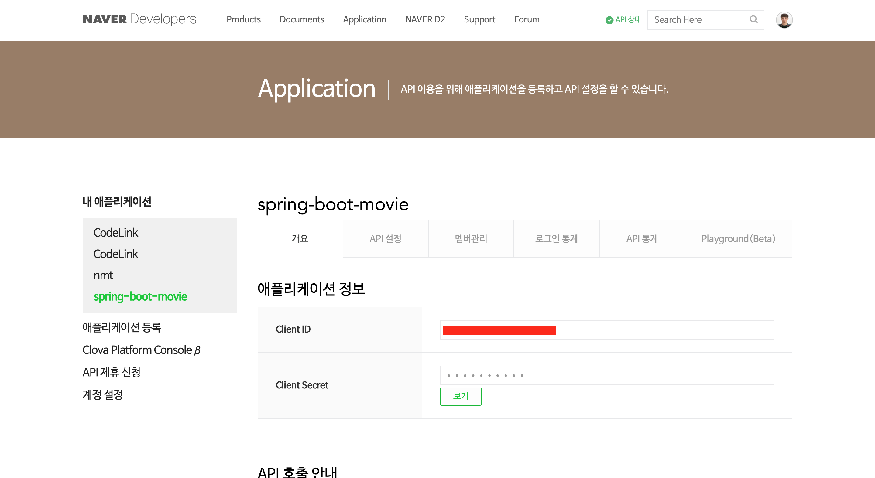The height and width of the screenshot is (478, 875).
Task: Open the Documents menu
Action: click(x=302, y=20)
